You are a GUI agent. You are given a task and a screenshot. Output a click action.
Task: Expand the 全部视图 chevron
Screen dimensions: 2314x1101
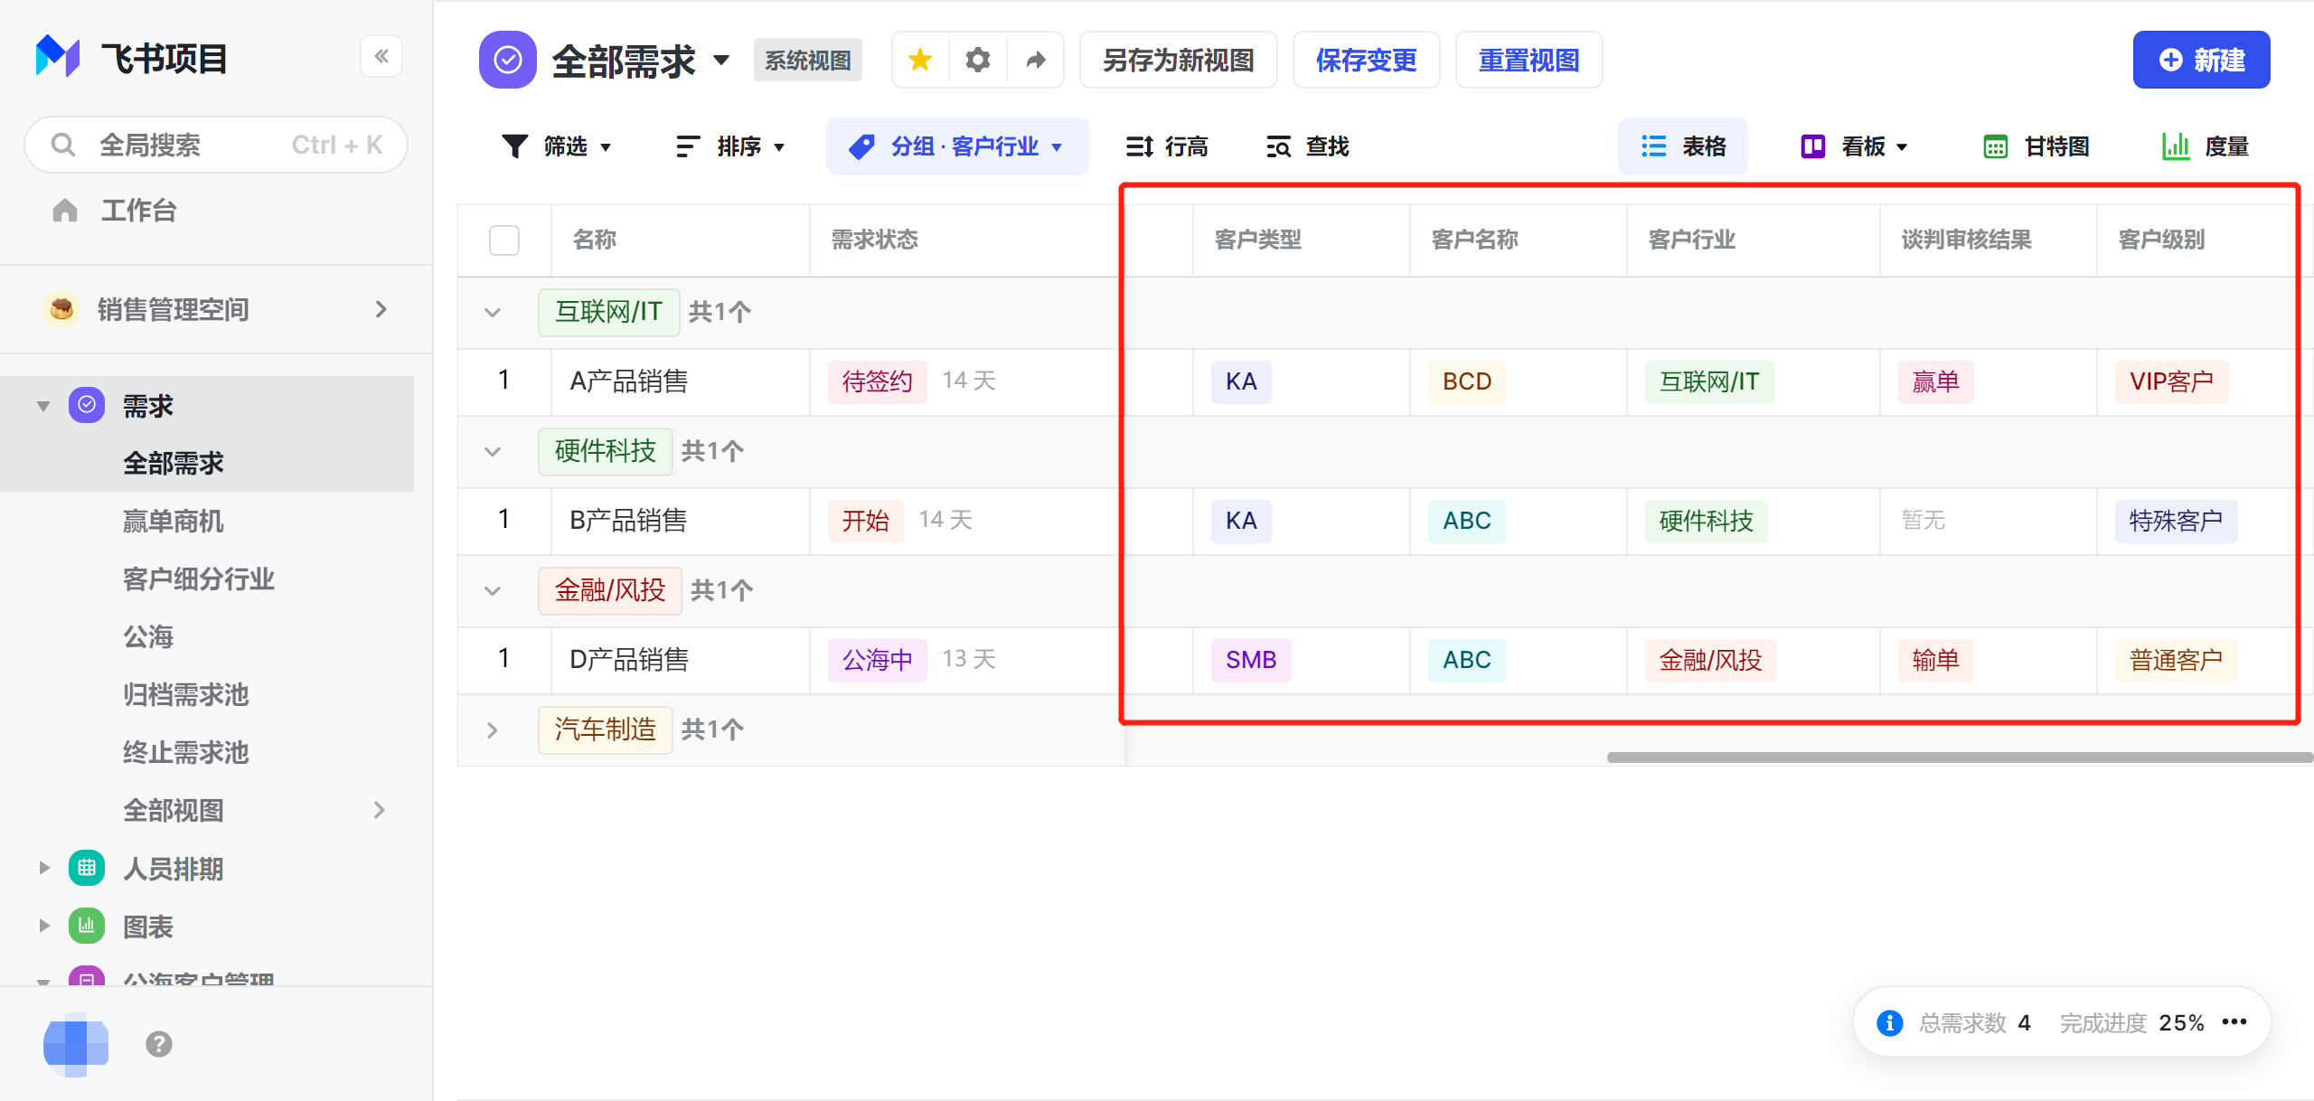pyautogui.click(x=380, y=810)
